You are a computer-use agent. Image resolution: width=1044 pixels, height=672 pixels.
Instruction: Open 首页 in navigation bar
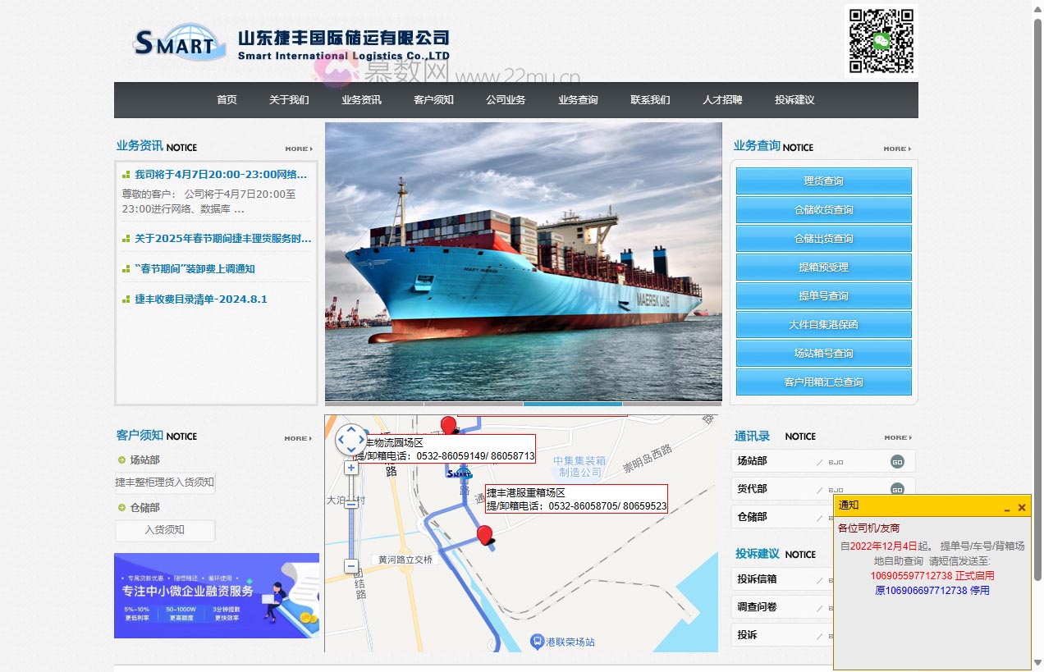tap(227, 100)
